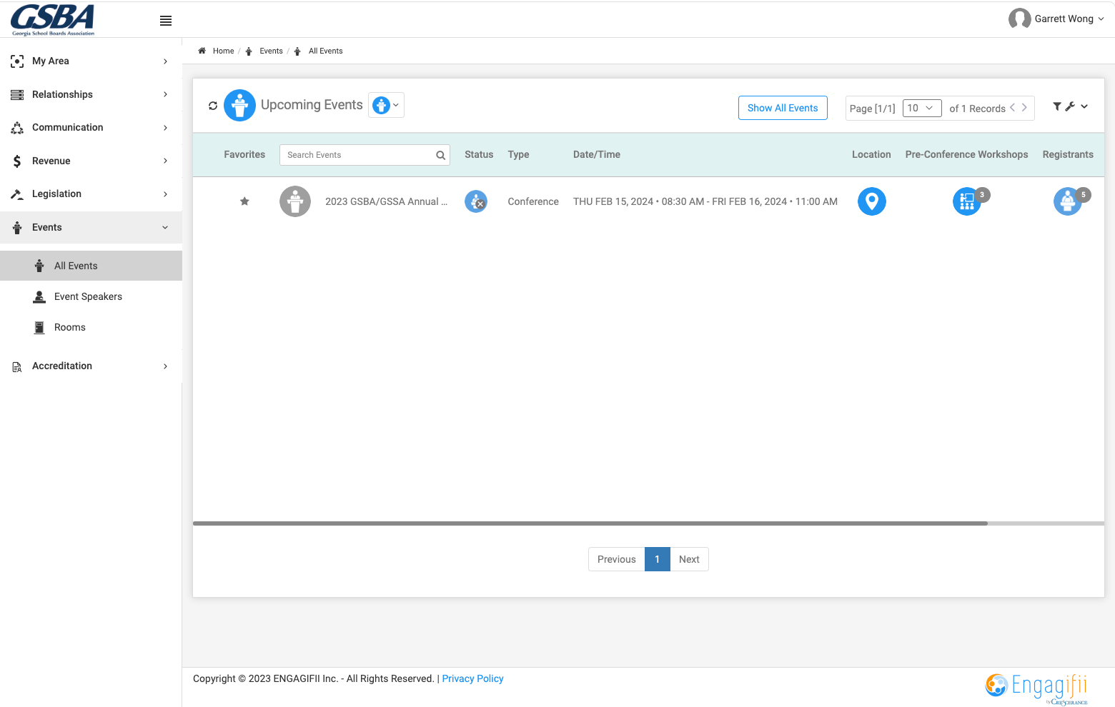Click the Next pagination button
Screen dimensions: 1115x707
tap(689, 559)
